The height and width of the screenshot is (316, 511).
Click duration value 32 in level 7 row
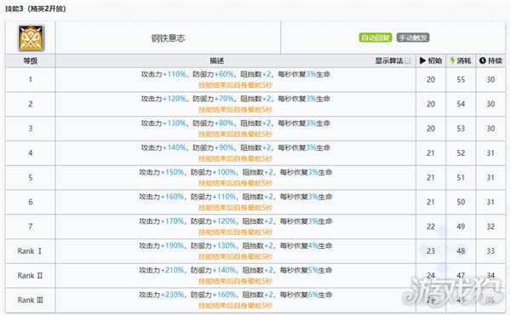tap(491, 227)
